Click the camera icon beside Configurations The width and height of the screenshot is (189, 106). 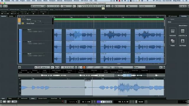coord(45,6)
